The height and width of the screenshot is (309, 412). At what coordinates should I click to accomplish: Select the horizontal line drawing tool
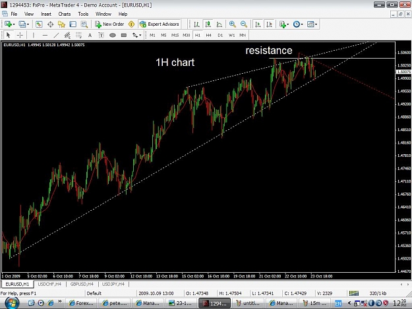[45, 35]
